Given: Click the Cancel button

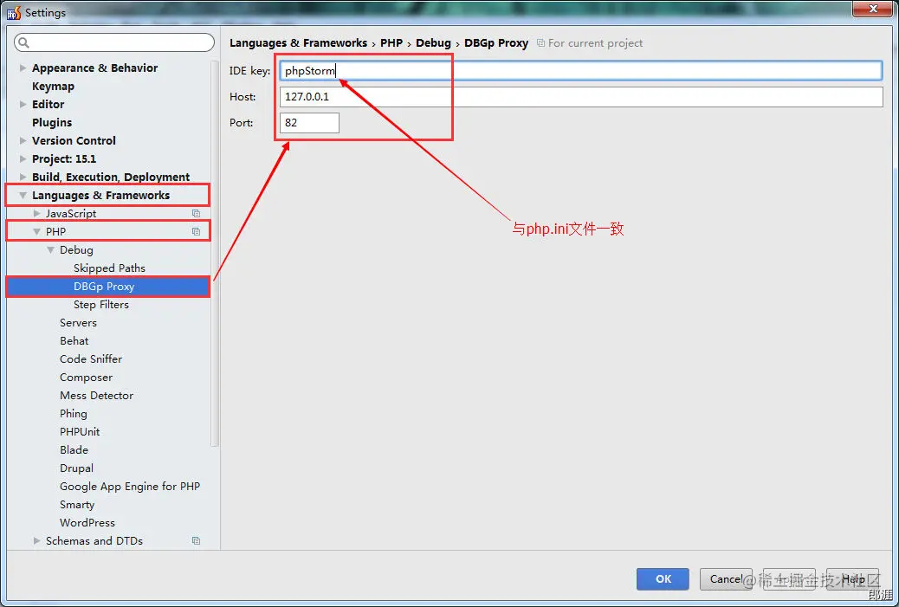Looking at the screenshot, I should 726,579.
